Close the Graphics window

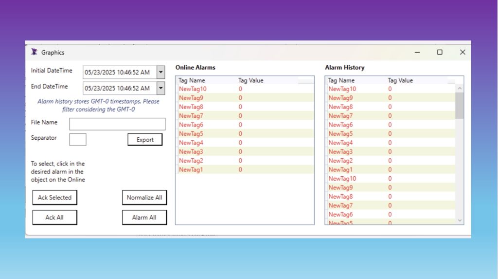[462, 52]
